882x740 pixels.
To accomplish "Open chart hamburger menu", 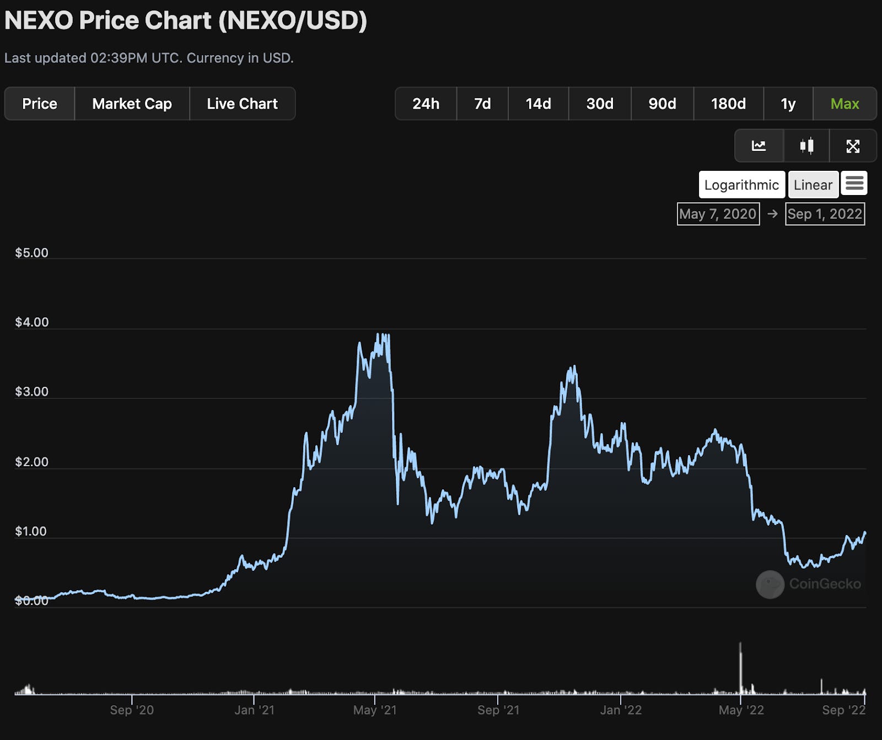I will coord(854,183).
